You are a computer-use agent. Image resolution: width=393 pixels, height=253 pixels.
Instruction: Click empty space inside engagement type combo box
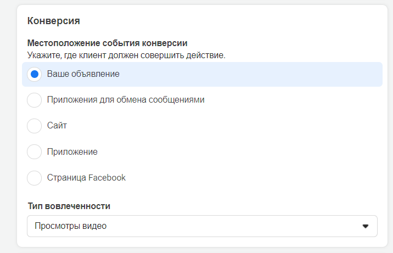pyautogui.click(x=231, y=226)
